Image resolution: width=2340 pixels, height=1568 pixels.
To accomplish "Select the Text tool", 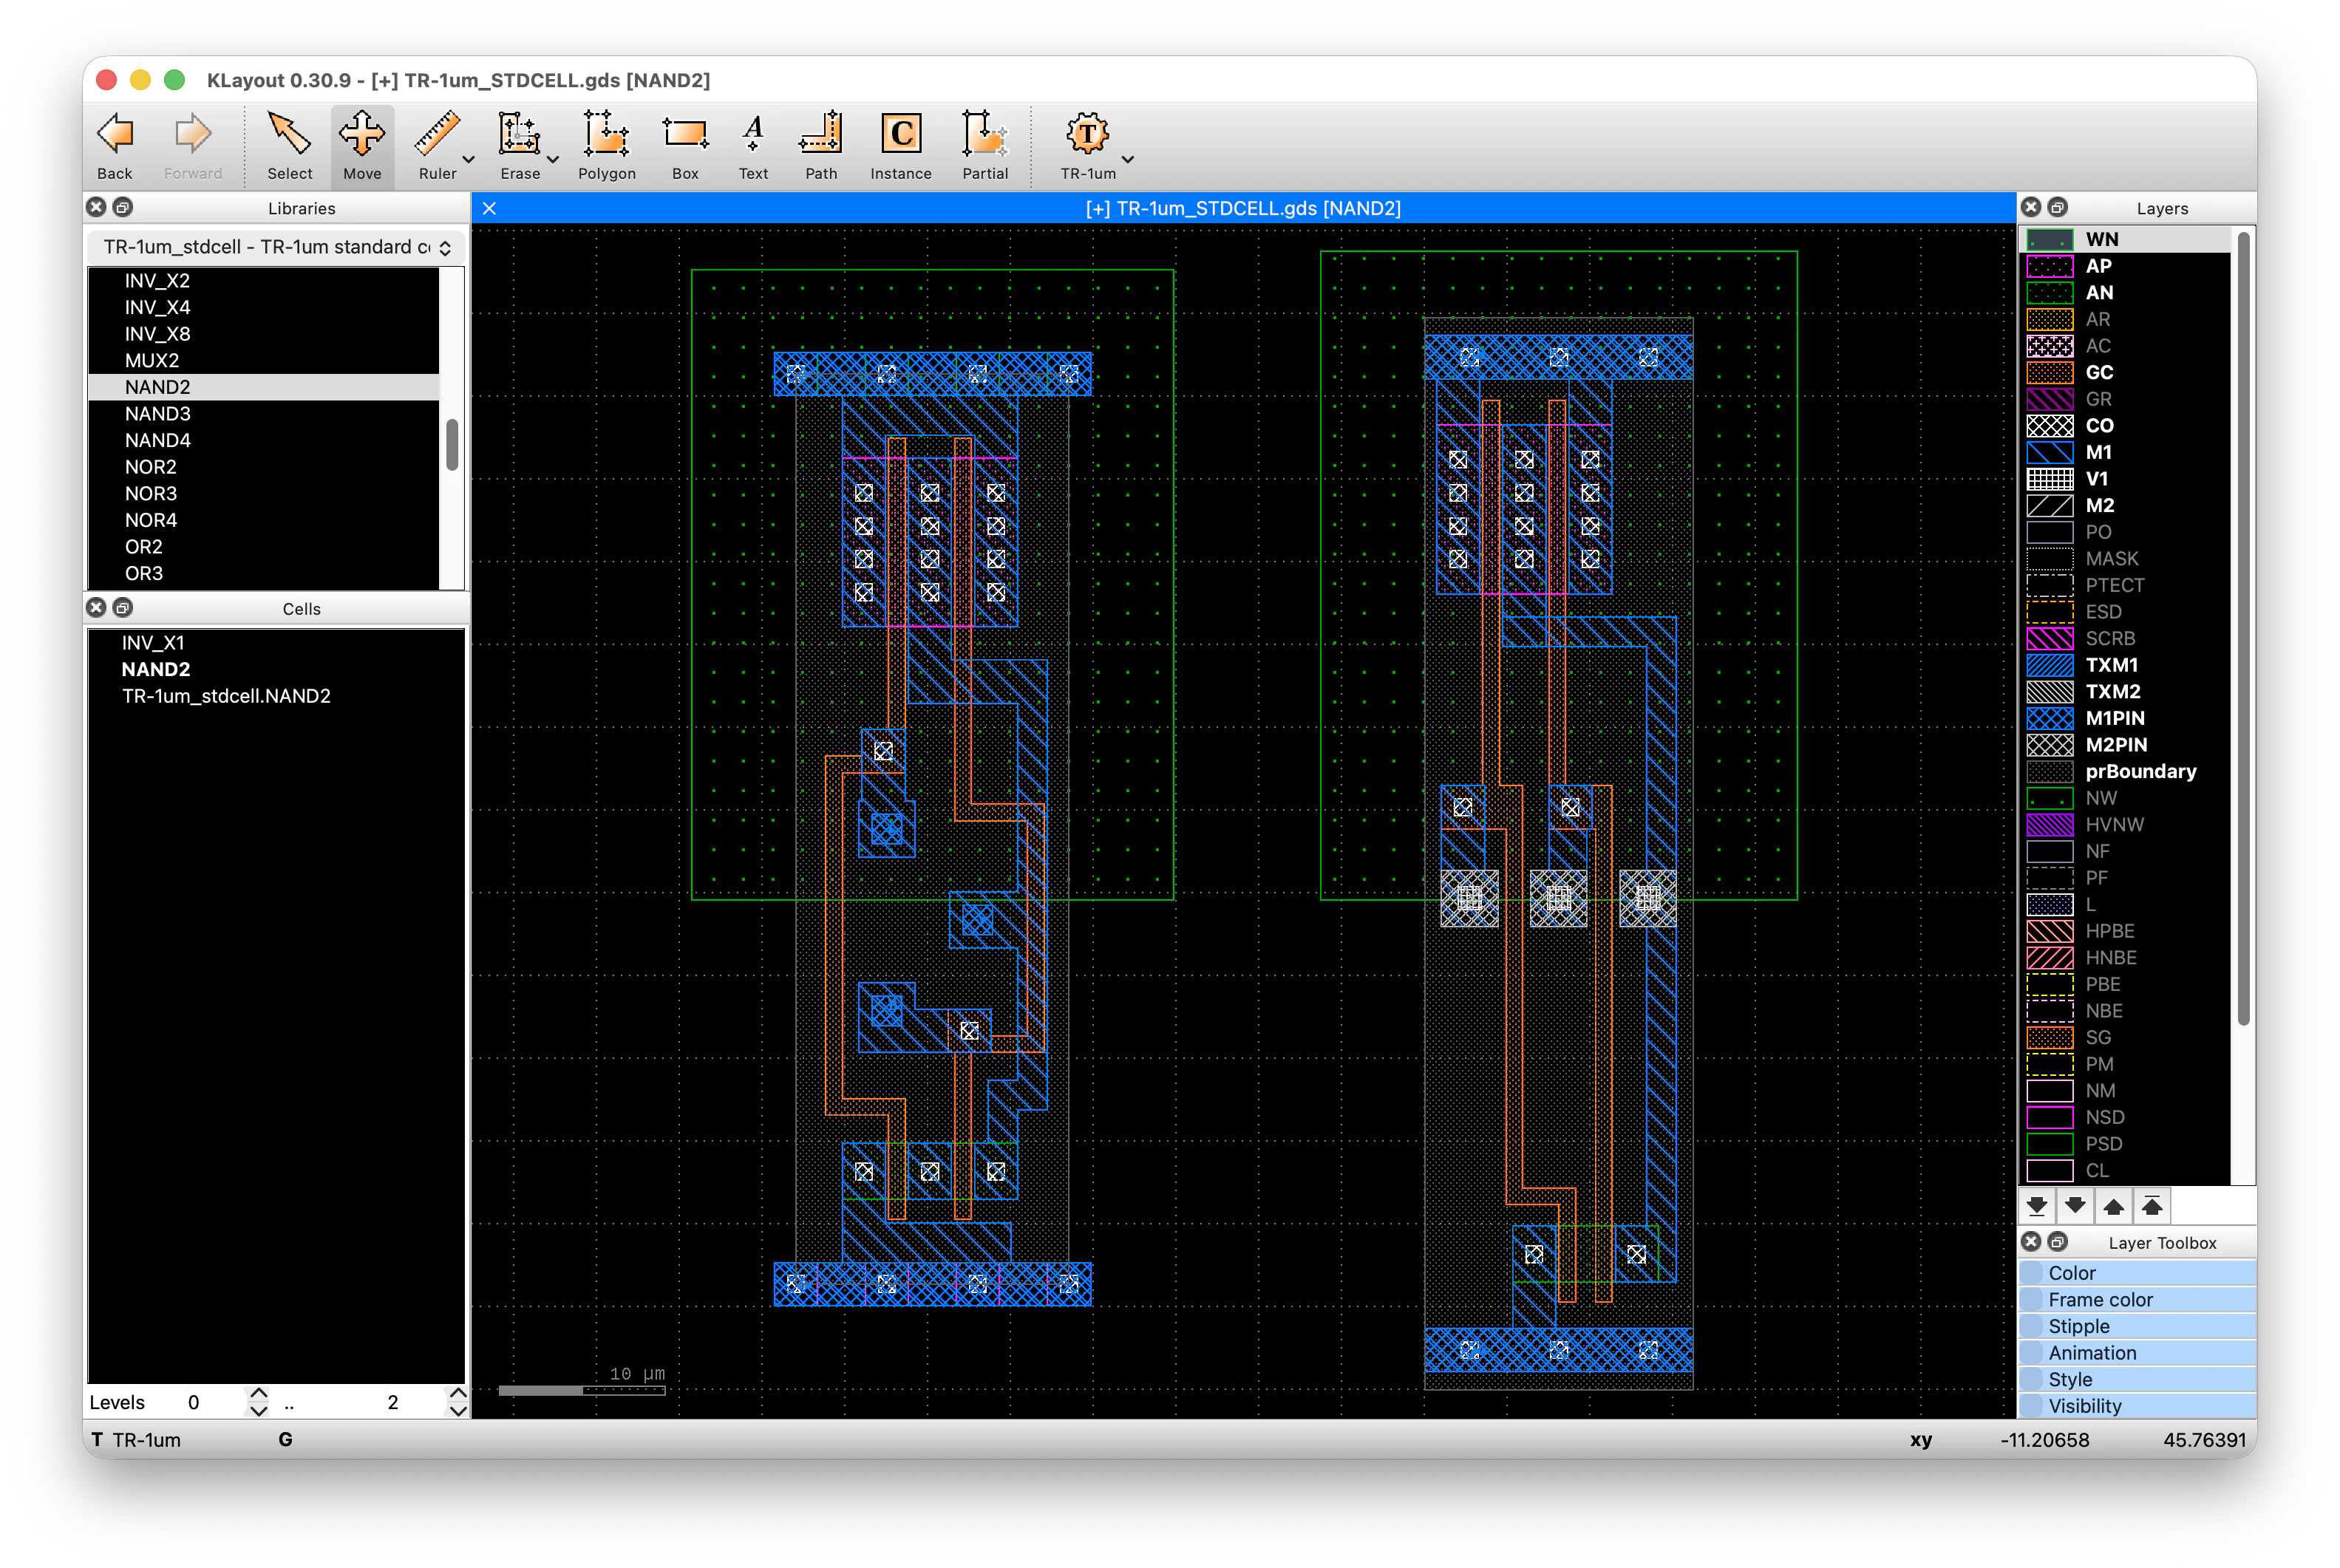I will pyautogui.click(x=753, y=146).
